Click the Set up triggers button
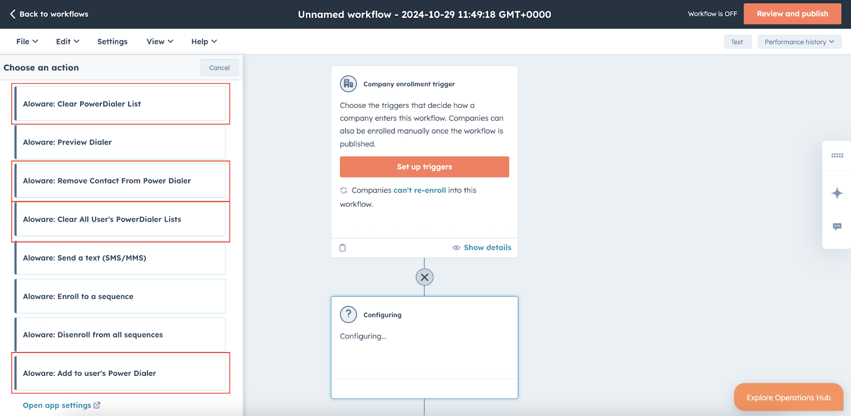 (424, 167)
